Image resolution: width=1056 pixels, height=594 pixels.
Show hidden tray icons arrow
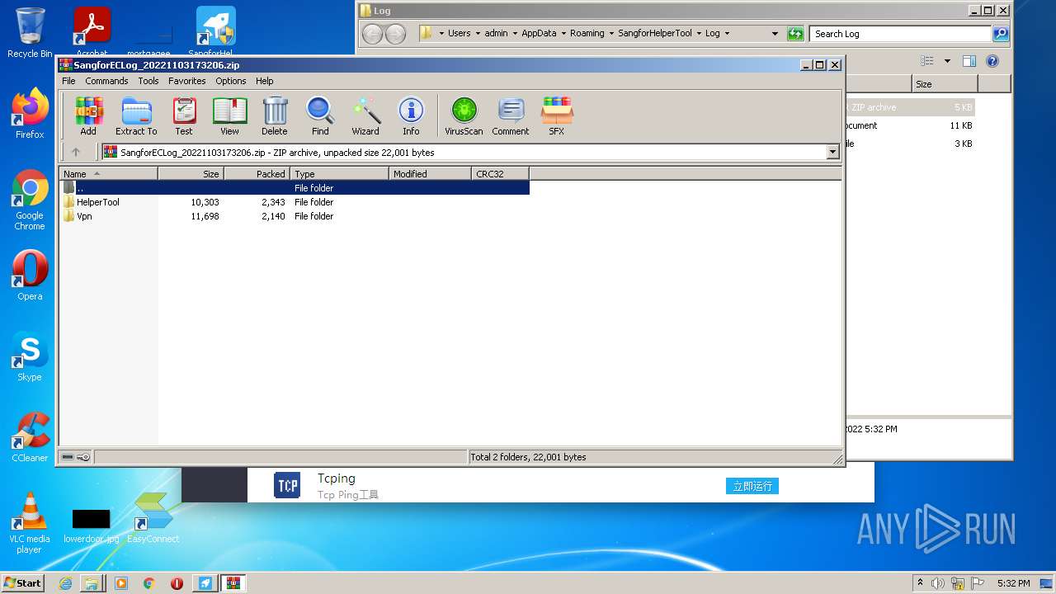point(920,583)
